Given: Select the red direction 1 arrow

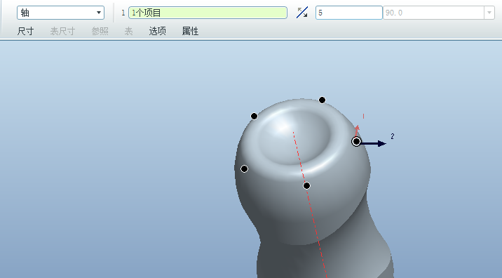Looking at the screenshot, I should point(357,131).
